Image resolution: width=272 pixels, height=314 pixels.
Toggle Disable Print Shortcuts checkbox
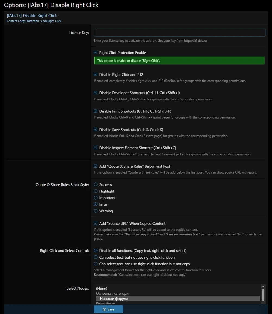point(96,111)
